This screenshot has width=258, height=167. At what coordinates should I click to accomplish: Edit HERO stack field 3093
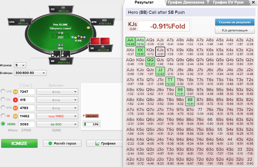27,124
